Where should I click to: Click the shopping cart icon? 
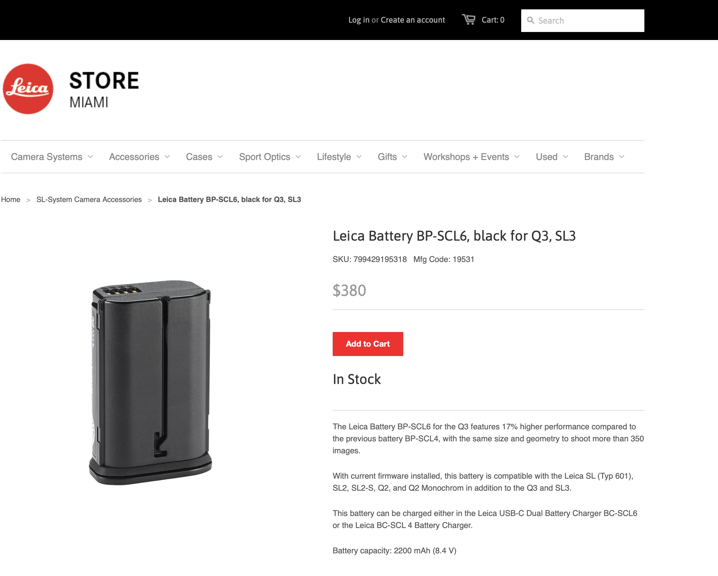tap(469, 19)
